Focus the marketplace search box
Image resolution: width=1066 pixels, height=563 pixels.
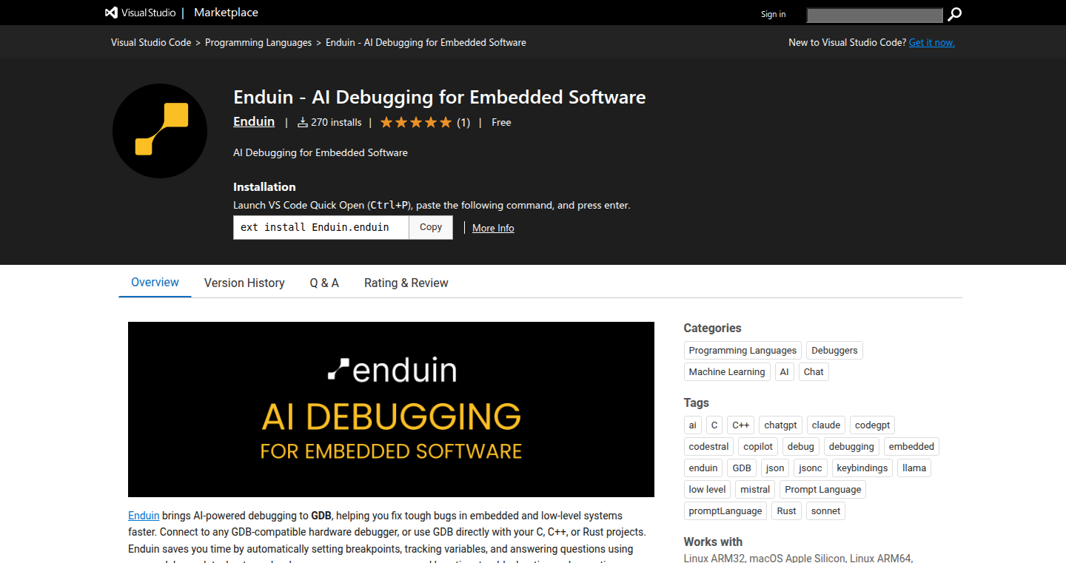tap(875, 15)
